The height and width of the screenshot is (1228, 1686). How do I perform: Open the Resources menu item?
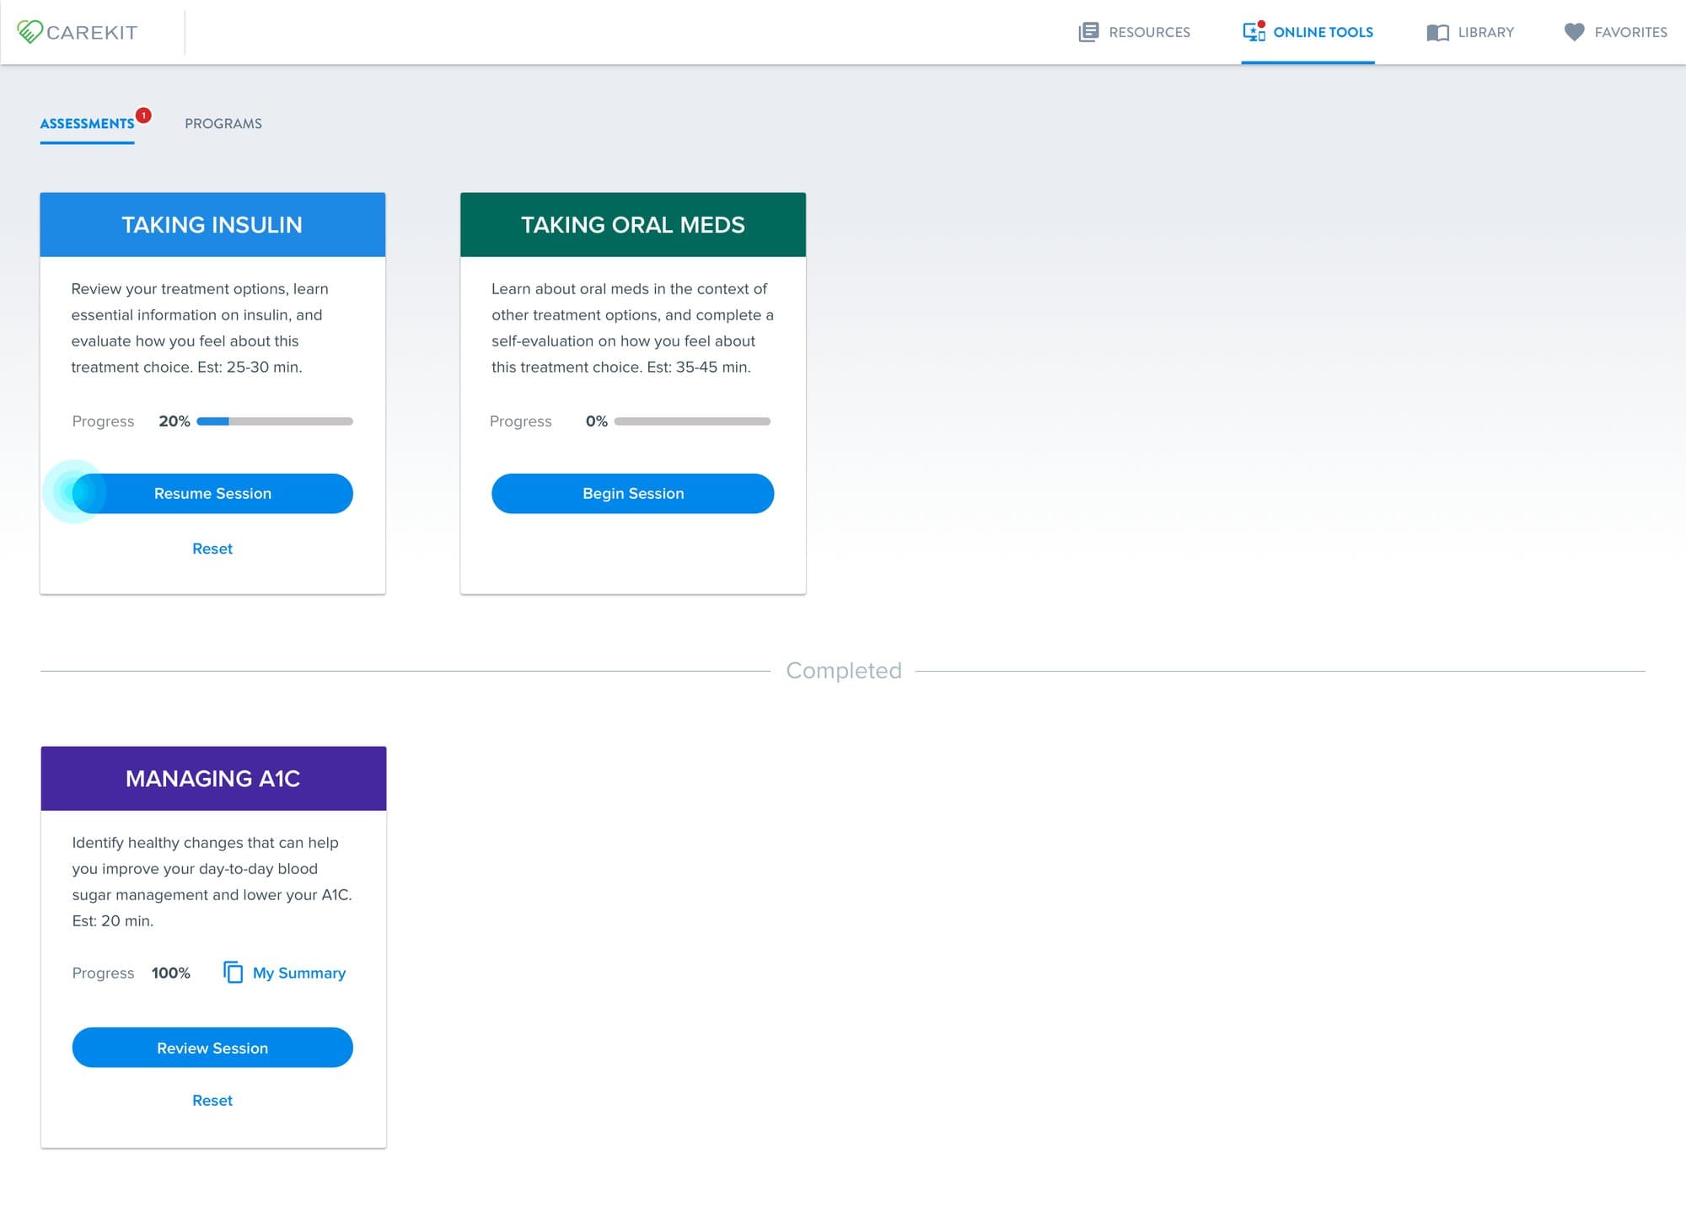1134,32
